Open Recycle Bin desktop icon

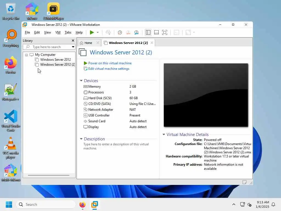tap(11, 11)
